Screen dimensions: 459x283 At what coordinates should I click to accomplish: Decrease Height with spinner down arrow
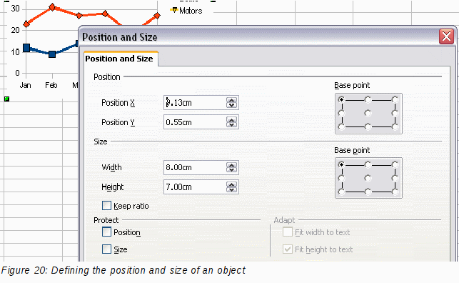click(231, 189)
